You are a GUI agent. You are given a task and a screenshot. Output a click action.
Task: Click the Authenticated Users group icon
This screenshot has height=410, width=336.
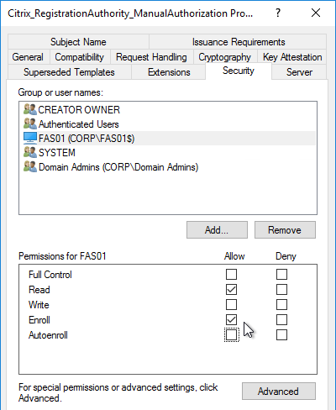[30, 124]
